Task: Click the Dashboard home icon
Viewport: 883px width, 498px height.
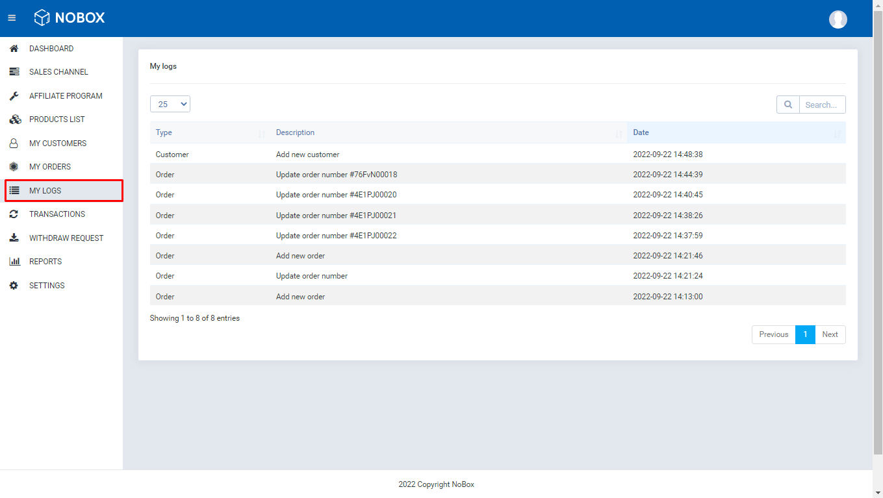Action: 14,49
